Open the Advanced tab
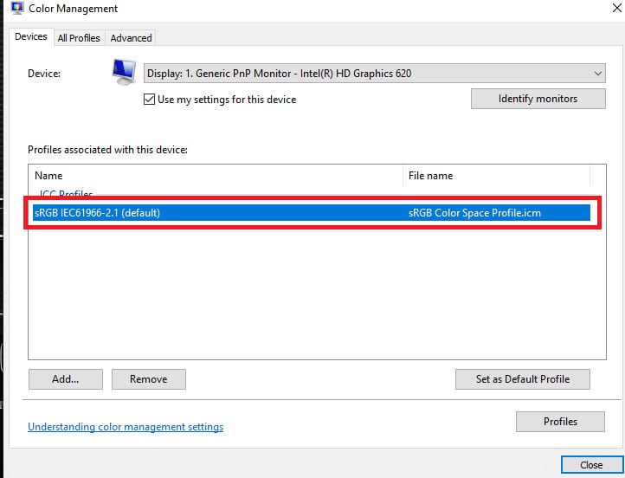This screenshot has height=478, width=625. 131,38
